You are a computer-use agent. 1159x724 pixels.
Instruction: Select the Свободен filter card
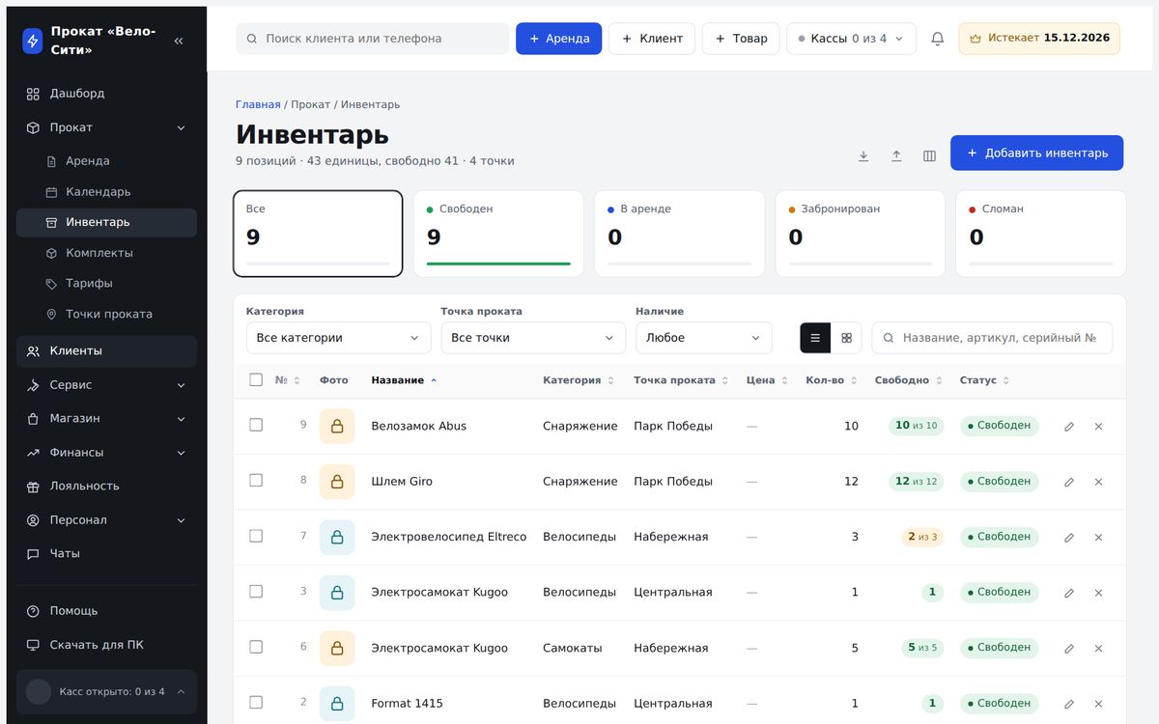[x=498, y=234]
